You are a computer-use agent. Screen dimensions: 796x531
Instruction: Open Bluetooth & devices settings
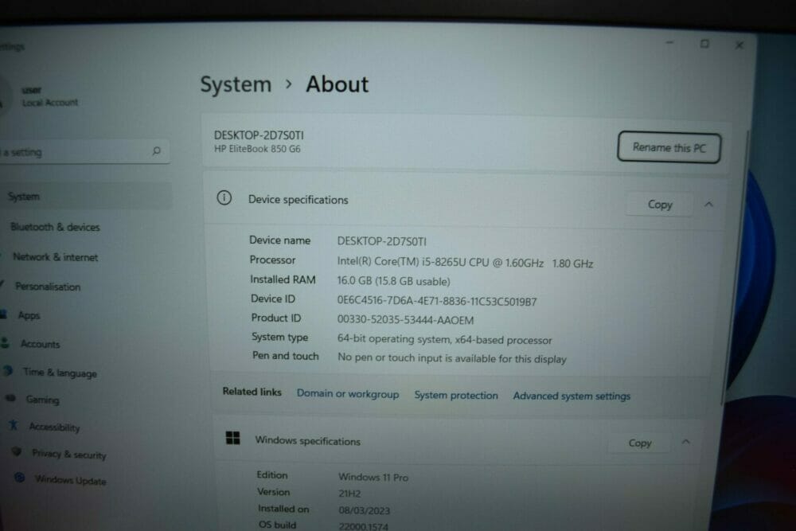pyautogui.click(x=56, y=227)
